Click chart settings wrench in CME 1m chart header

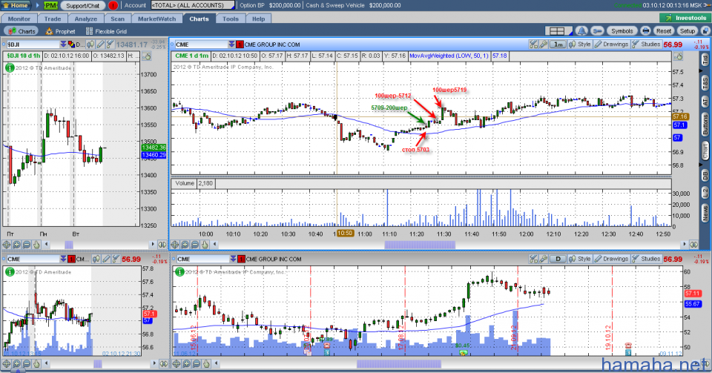coord(543,44)
